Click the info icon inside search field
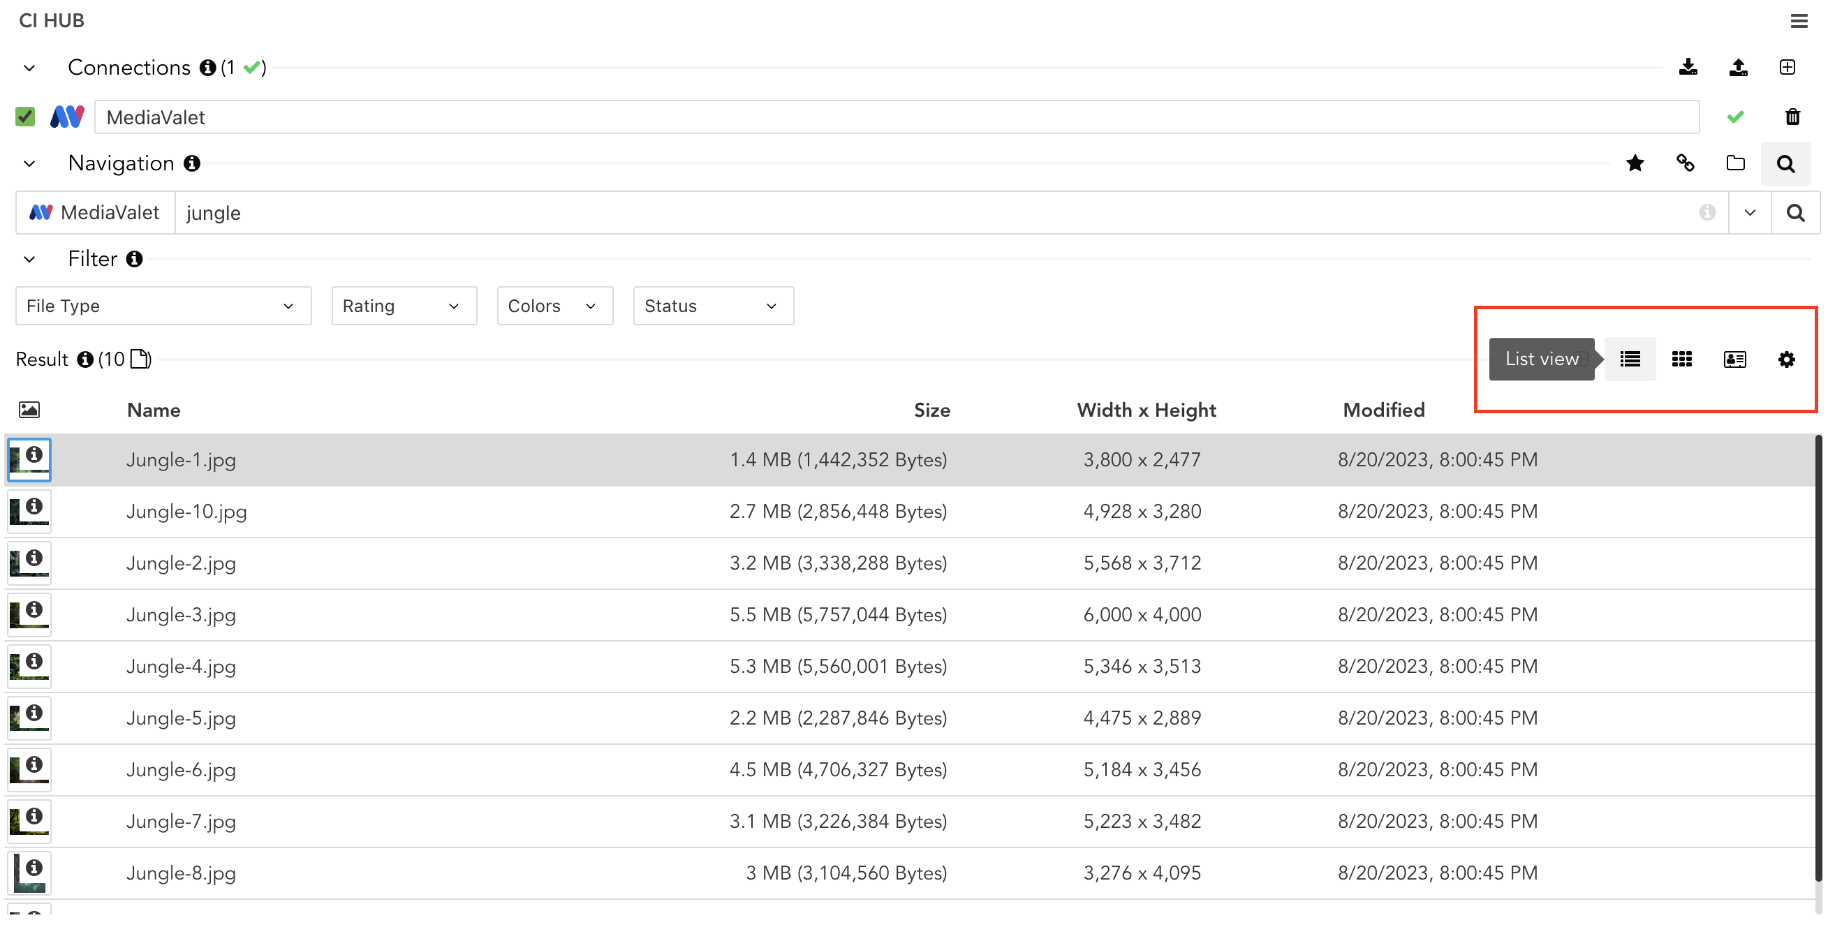The image size is (1828, 934). [1707, 212]
